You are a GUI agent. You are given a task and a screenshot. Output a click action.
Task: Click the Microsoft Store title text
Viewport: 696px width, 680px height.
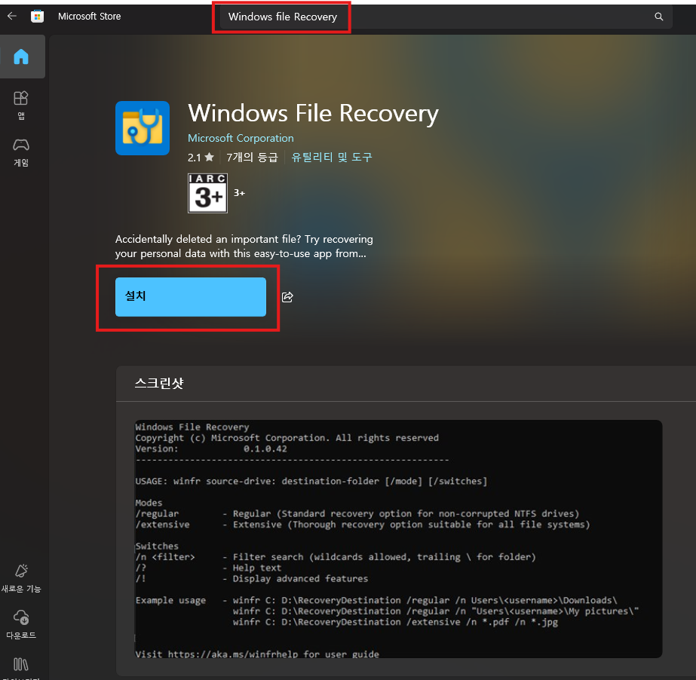click(x=89, y=17)
